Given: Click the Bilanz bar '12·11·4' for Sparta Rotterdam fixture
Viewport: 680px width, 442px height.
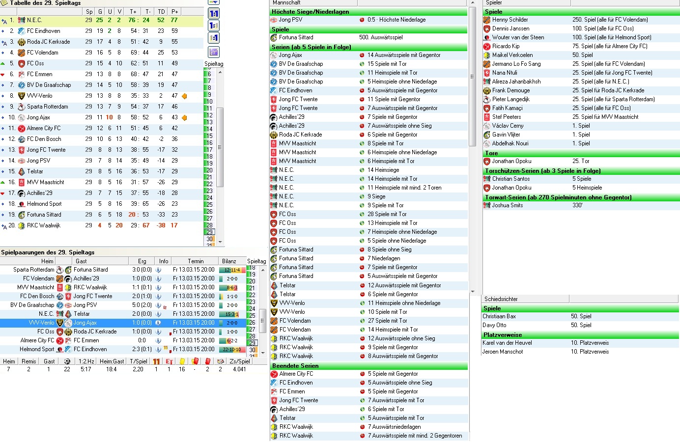Looking at the screenshot, I should [x=232, y=270].
